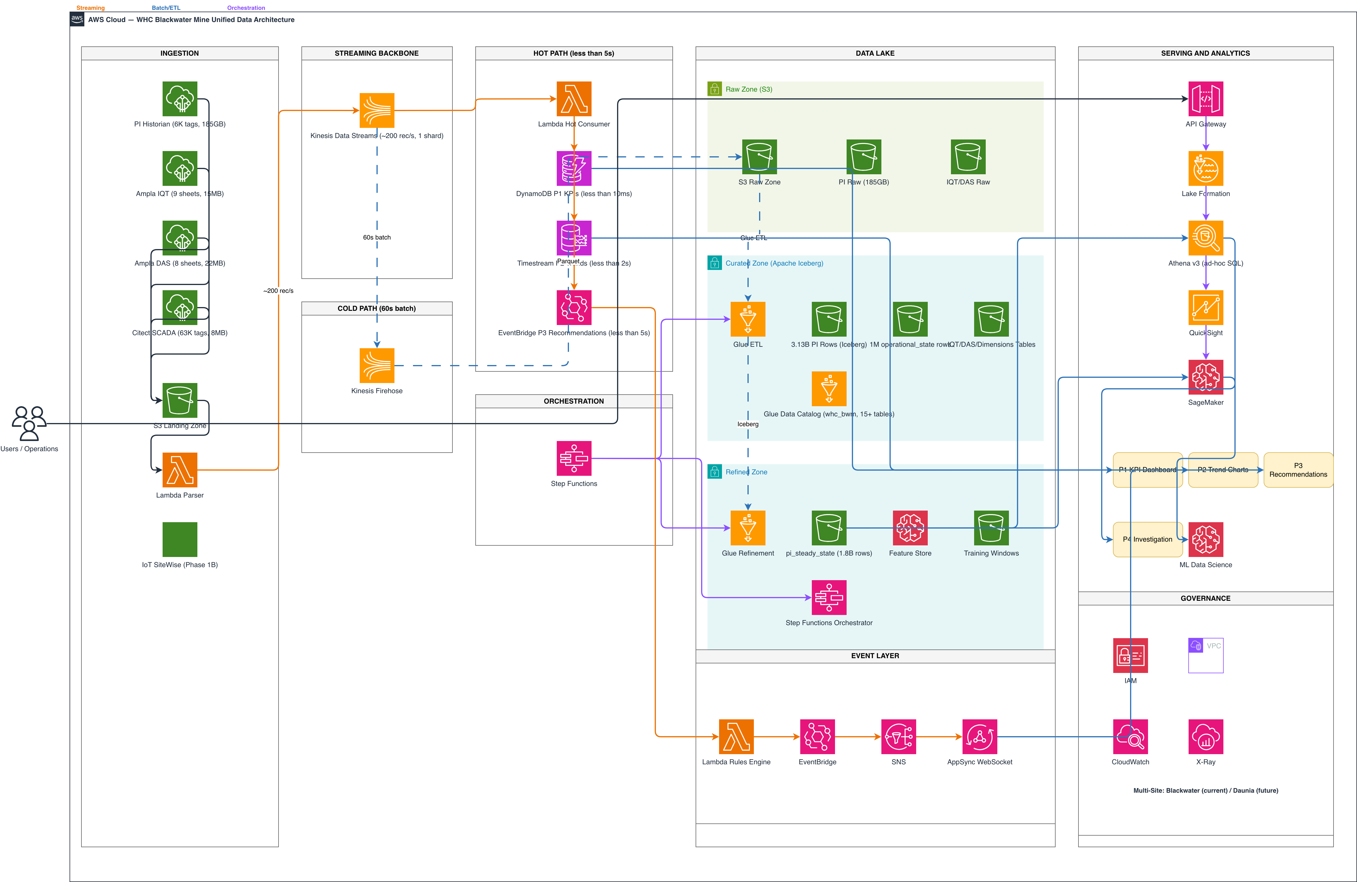The width and height of the screenshot is (1357, 882).
Task: Select the Timestream database icon
Action: [x=574, y=238]
